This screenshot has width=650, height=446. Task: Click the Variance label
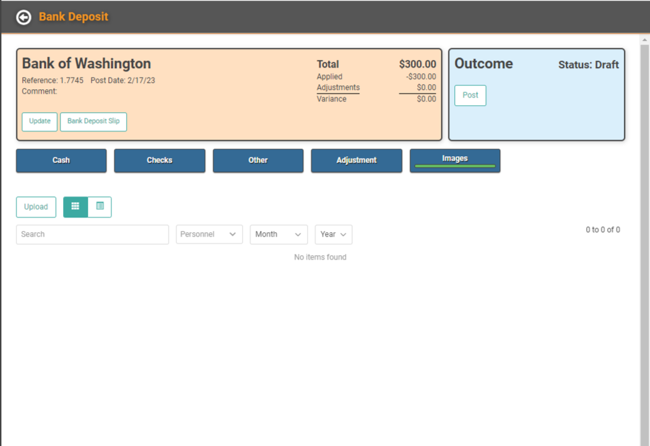[x=331, y=99]
